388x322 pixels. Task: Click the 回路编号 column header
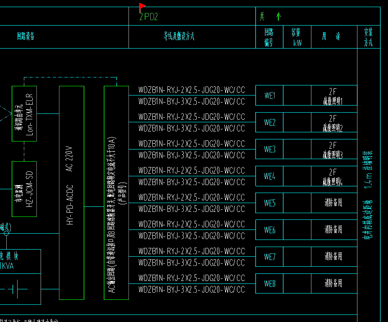(x=269, y=37)
